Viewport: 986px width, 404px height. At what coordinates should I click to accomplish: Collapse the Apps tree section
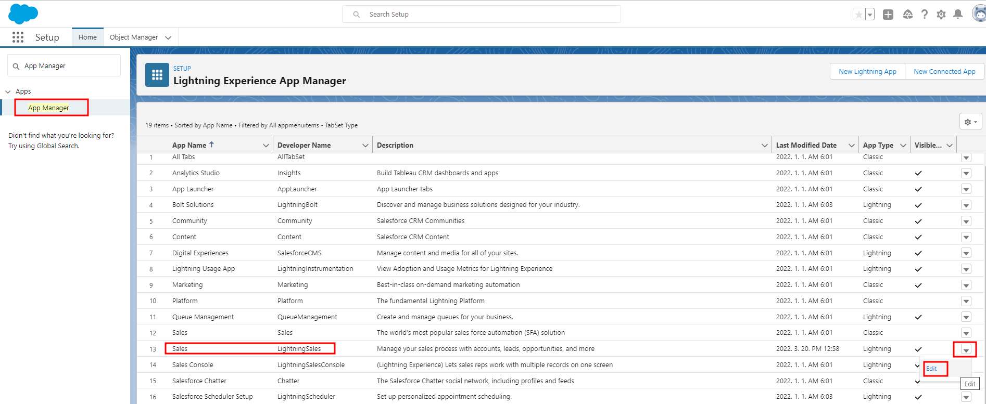8,92
